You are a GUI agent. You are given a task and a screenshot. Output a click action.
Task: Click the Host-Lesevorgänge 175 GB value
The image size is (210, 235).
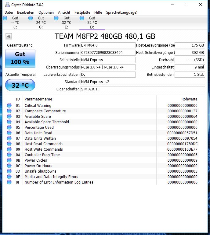(190, 45)
